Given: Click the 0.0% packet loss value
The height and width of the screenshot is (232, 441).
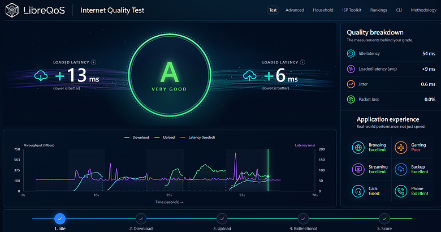Looking at the screenshot, I should 430,100.
